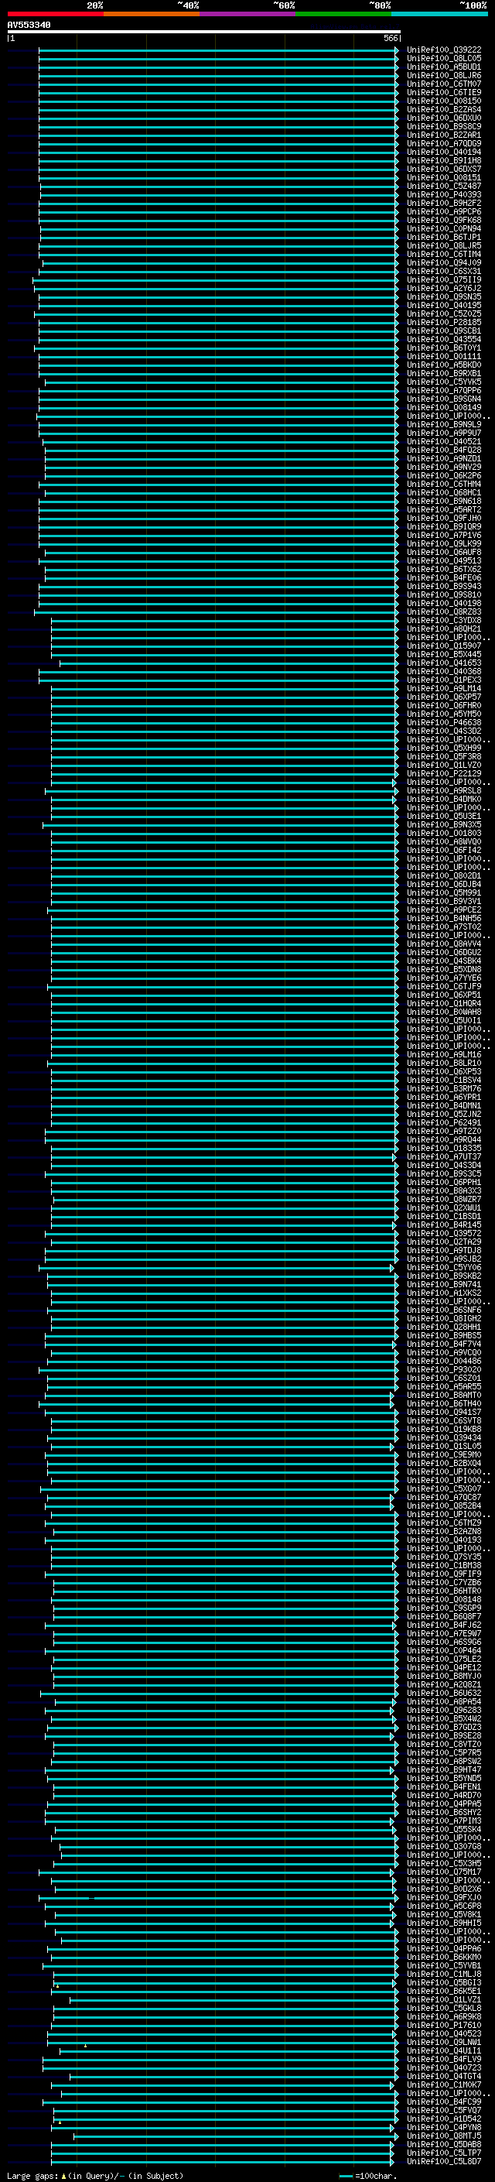Click the cyan ~100% identity legend bar
Viewport: 495px width, 2182px height.
pyautogui.click(x=439, y=14)
